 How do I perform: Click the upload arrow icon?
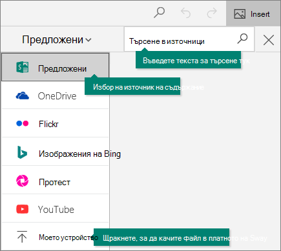tap(22, 237)
